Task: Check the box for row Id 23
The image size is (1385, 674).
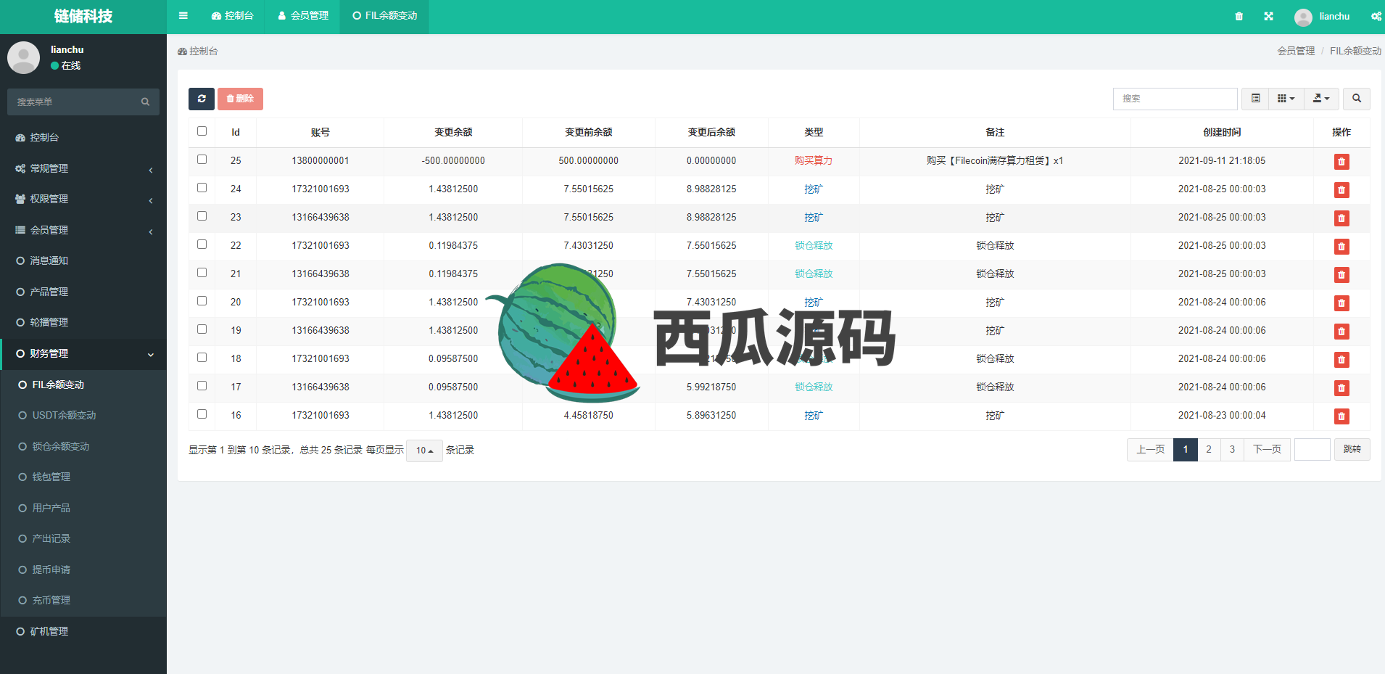Action: [x=202, y=216]
